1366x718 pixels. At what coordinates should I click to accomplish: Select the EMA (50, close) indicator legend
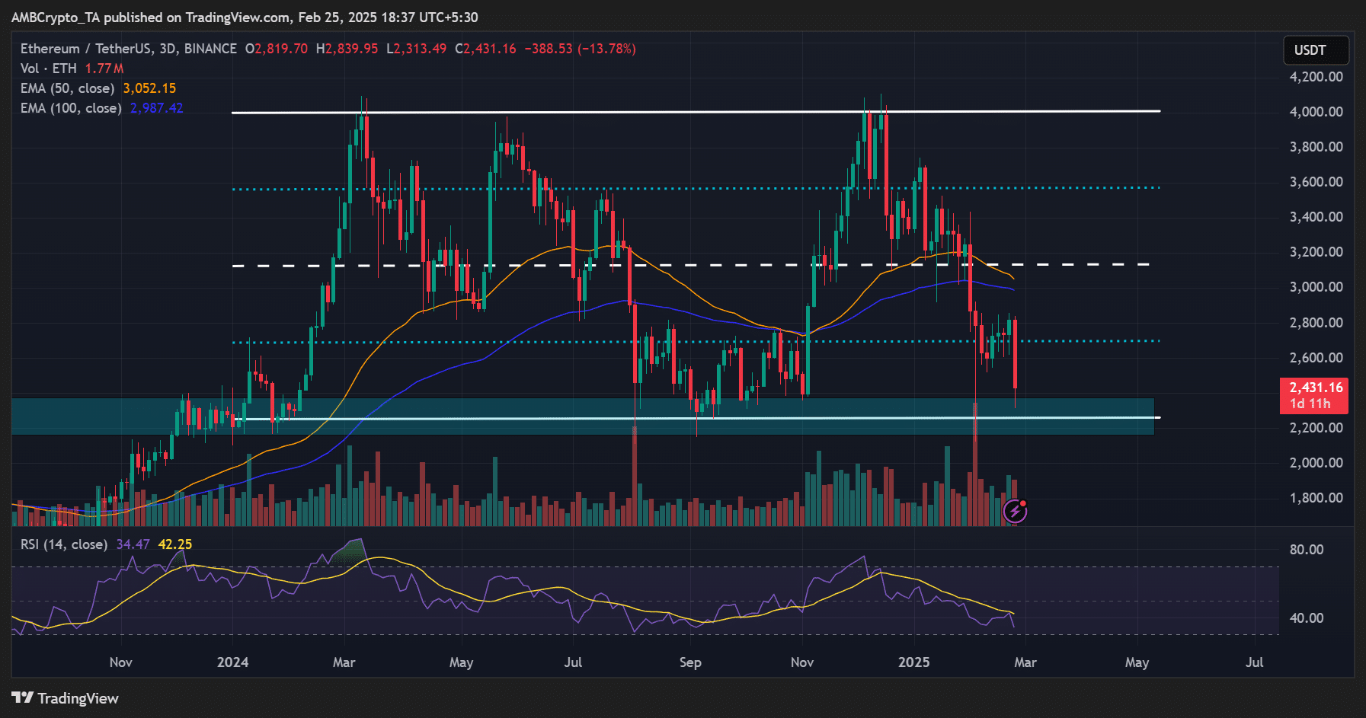point(67,88)
